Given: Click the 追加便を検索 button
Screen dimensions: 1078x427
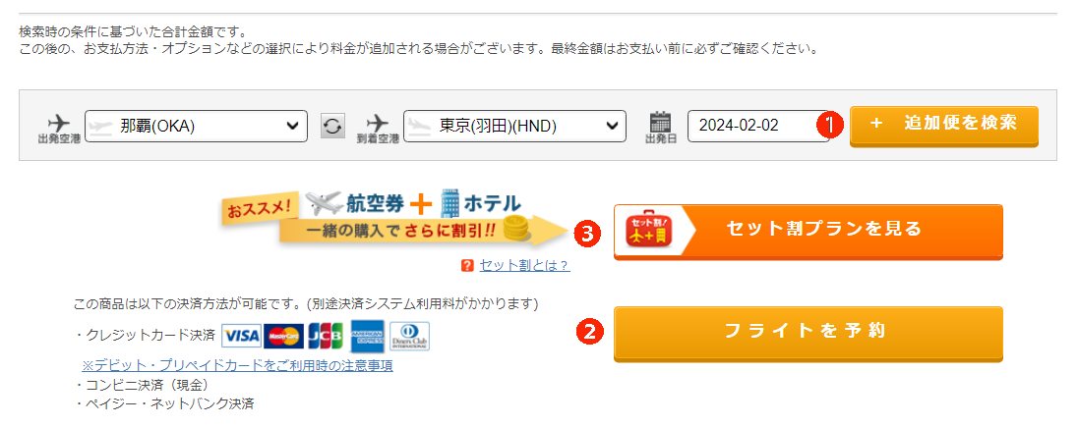Looking at the screenshot, I should pos(944,126).
